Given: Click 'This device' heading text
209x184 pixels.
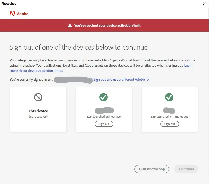Looking at the screenshot, I should [38, 111].
